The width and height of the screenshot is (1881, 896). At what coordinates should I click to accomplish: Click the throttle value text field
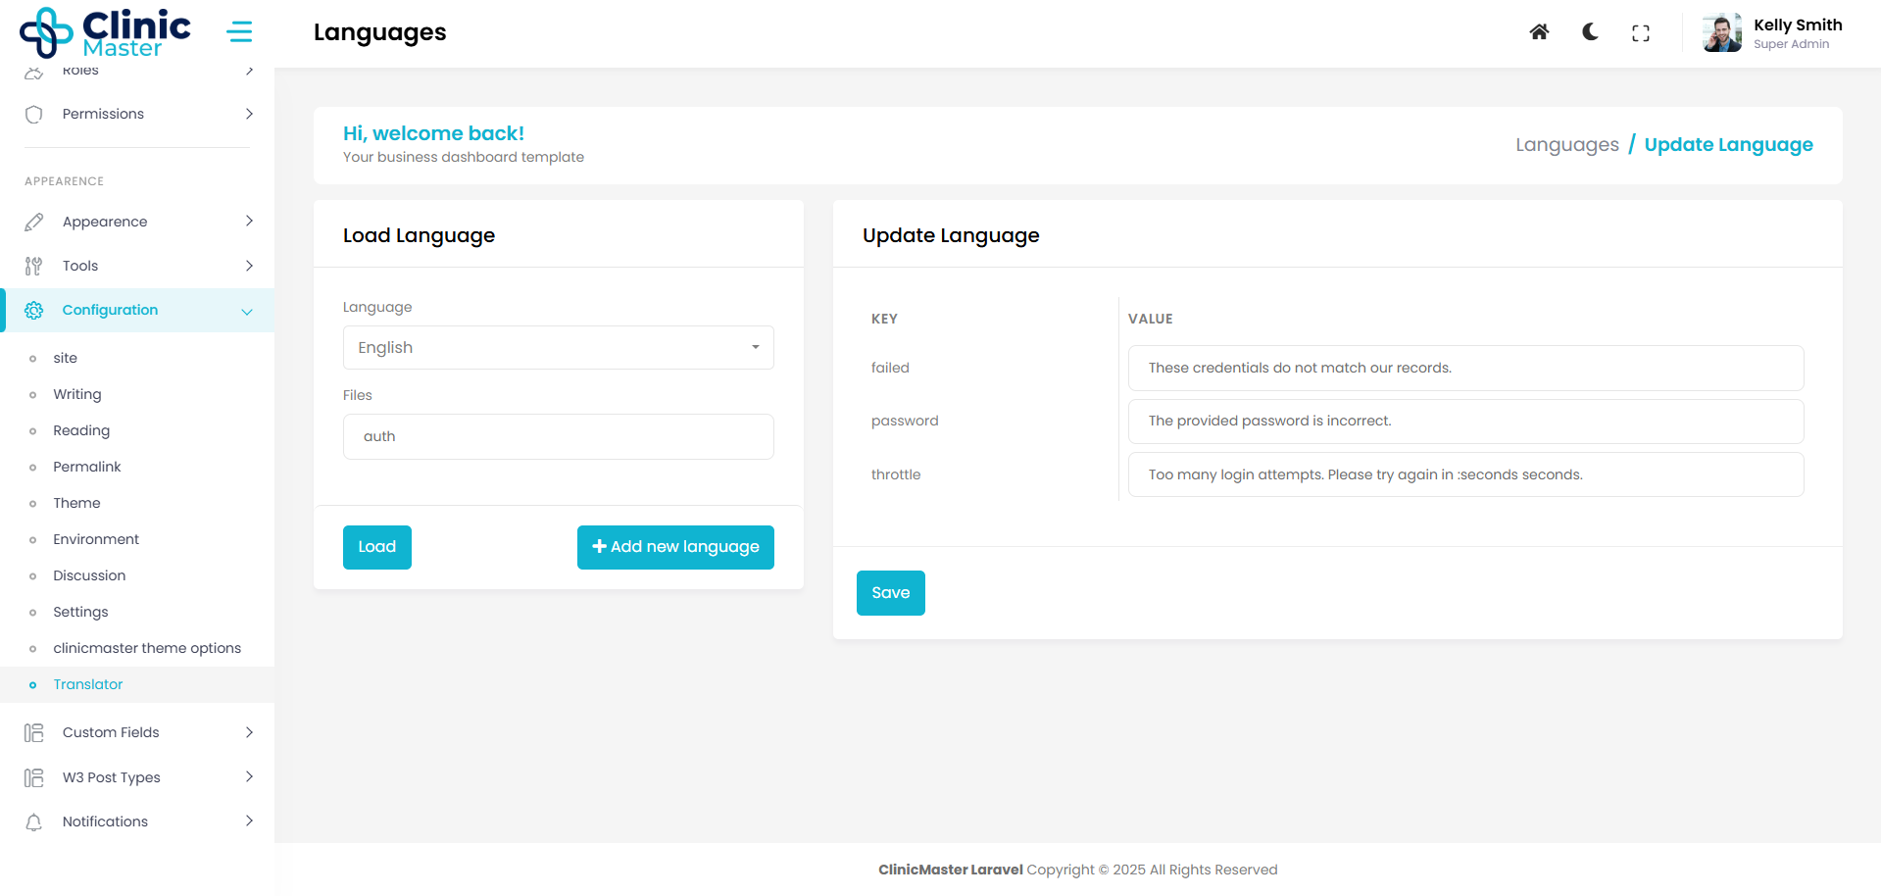[x=1465, y=474]
